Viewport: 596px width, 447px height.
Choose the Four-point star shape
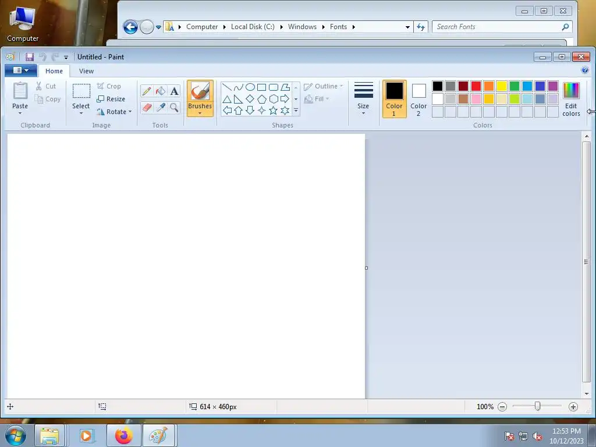click(x=261, y=111)
